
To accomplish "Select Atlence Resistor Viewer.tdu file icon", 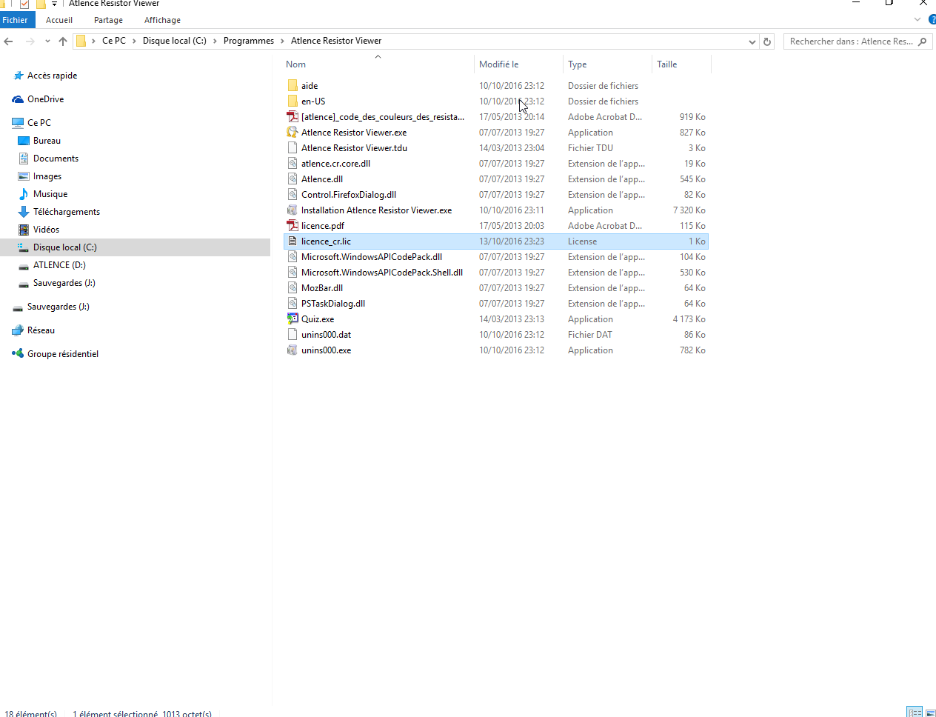I will click(292, 148).
